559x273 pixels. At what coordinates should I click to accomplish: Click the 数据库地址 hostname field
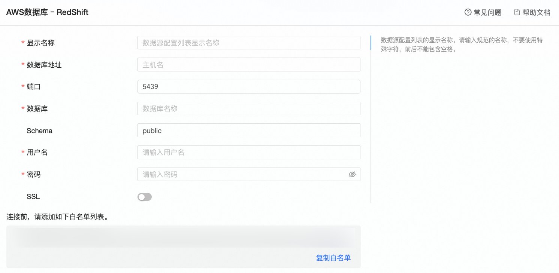click(x=249, y=65)
